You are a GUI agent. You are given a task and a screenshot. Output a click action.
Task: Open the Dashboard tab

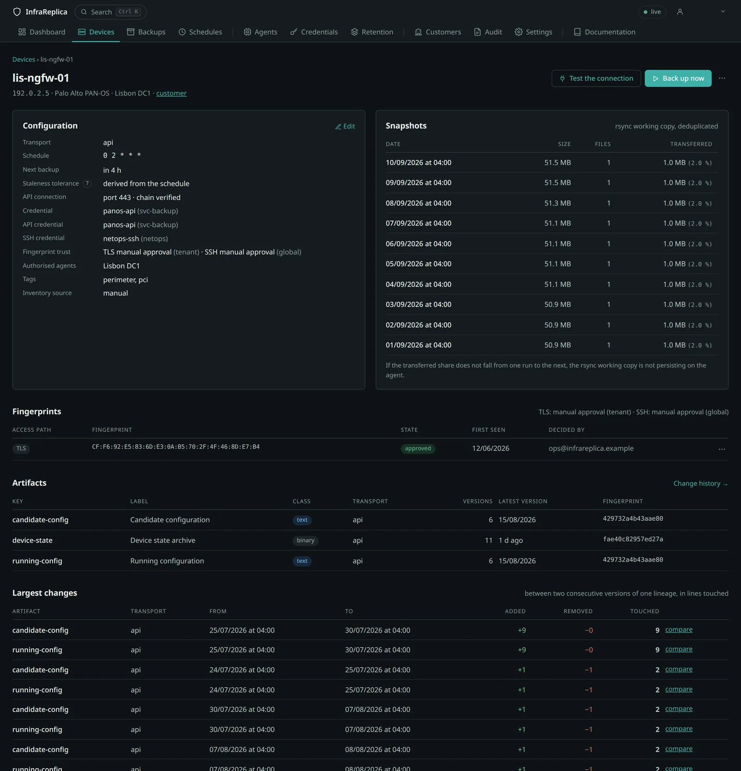[x=42, y=32]
